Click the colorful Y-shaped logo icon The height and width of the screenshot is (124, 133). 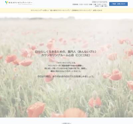coord(7,2)
